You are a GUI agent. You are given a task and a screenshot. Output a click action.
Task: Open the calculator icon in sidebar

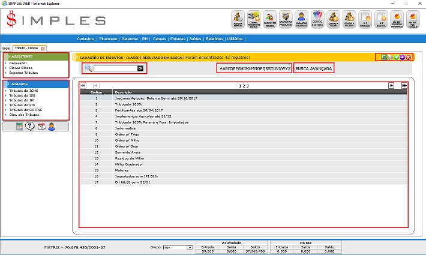20,127
